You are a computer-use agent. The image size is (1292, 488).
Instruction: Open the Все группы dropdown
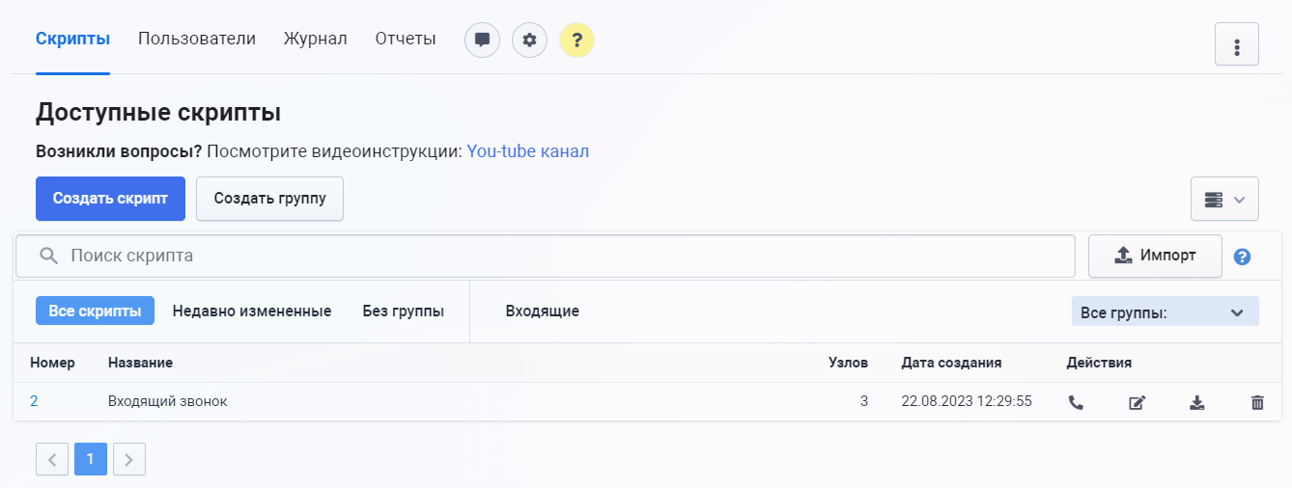pyautogui.click(x=1165, y=312)
